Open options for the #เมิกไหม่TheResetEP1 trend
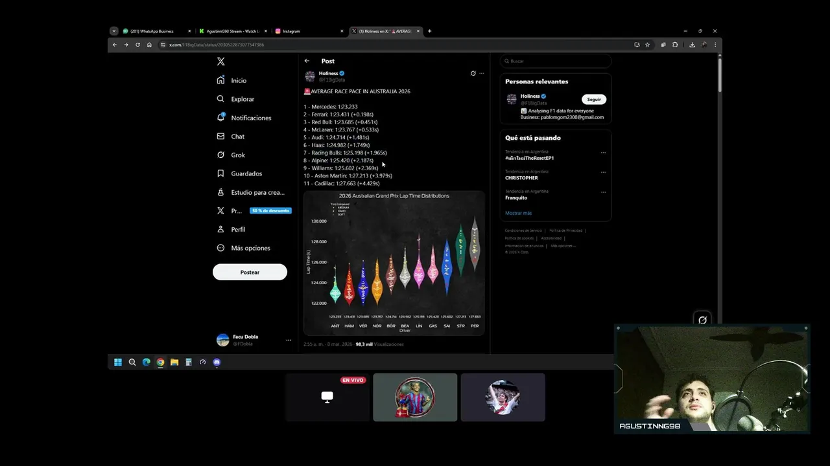This screenshot has height=466, width=830. click(603, 153)
